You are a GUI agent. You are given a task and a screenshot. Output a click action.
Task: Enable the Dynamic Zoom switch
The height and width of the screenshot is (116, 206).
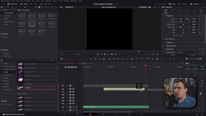point(164,46)
